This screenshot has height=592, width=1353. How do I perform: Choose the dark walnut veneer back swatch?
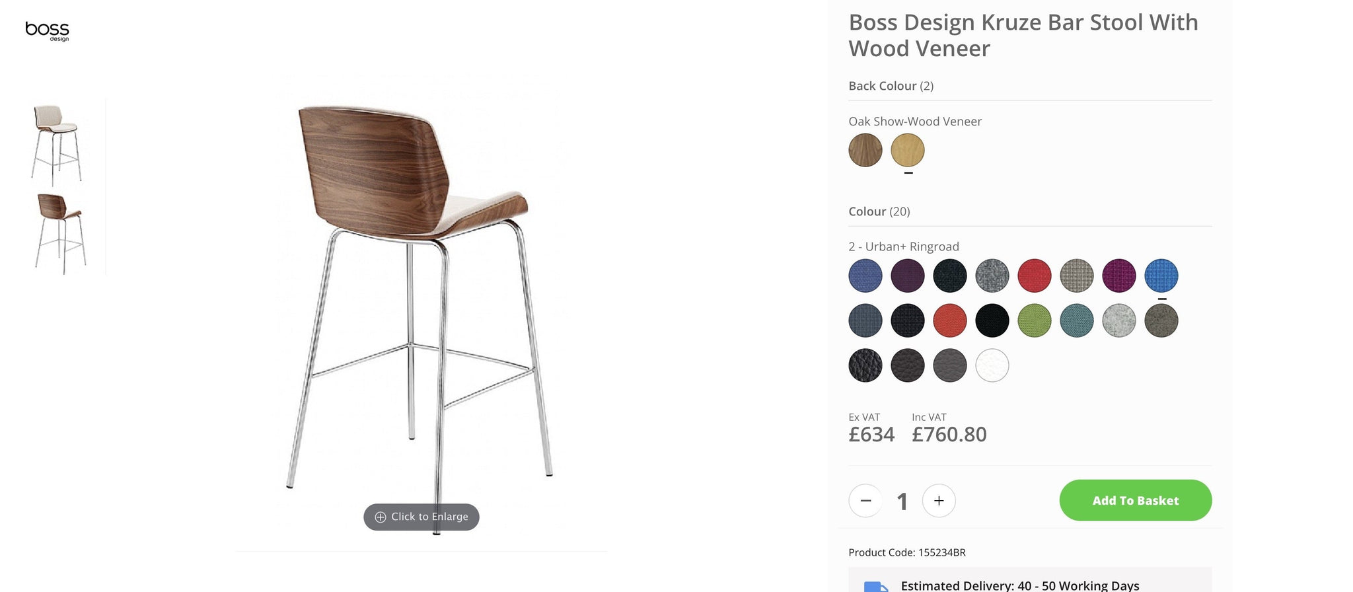[x=865, y=150]
